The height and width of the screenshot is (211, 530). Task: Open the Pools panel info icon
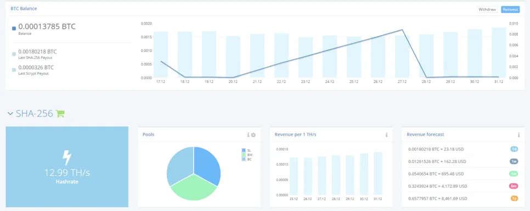(248, 134)
